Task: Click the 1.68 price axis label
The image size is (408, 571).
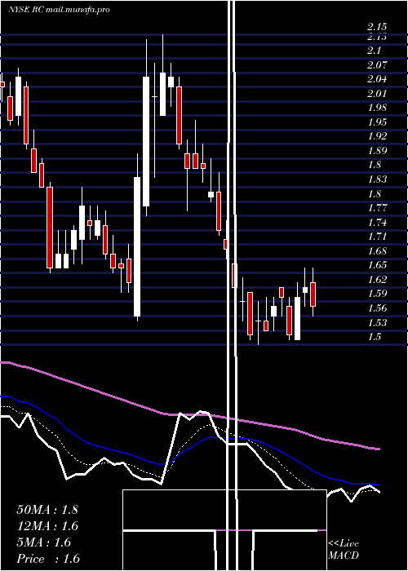Action: pyautogui.click(x=377, y=251)
